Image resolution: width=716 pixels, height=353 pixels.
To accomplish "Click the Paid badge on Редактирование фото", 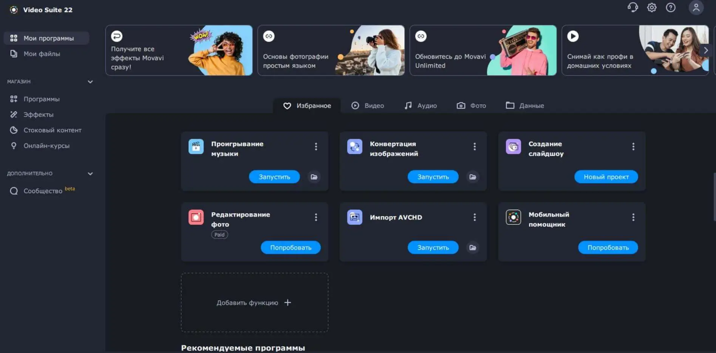I will (220, 235).
